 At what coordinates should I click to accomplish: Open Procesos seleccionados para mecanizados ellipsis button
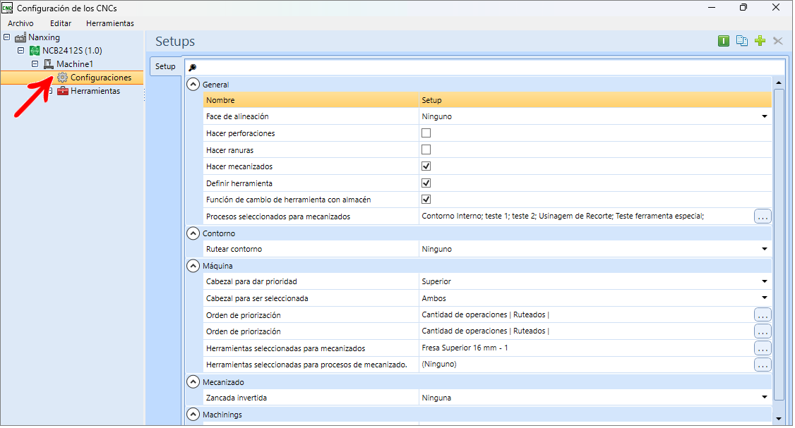point(763,216)
